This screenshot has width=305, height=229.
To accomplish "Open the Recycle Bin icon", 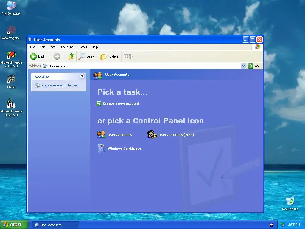I will [290, 203].
